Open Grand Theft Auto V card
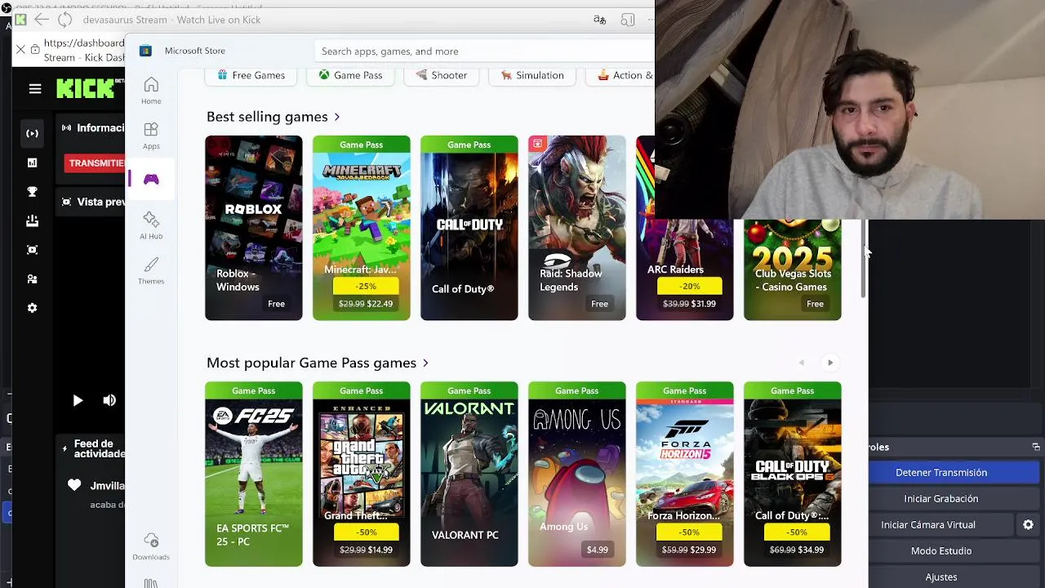 pos(362,474)
